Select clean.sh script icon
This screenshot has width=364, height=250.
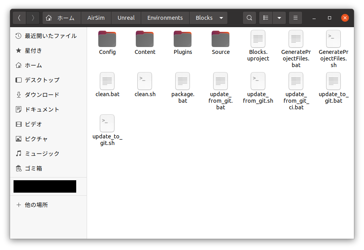click(x=145, y=81)
